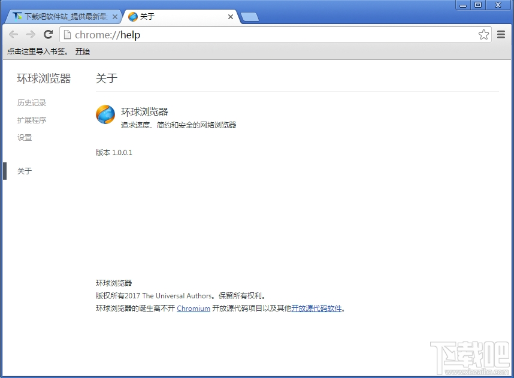Close the 下载吧软件站 tab
This screenshot has width=514, height=378.
point(115,17)
